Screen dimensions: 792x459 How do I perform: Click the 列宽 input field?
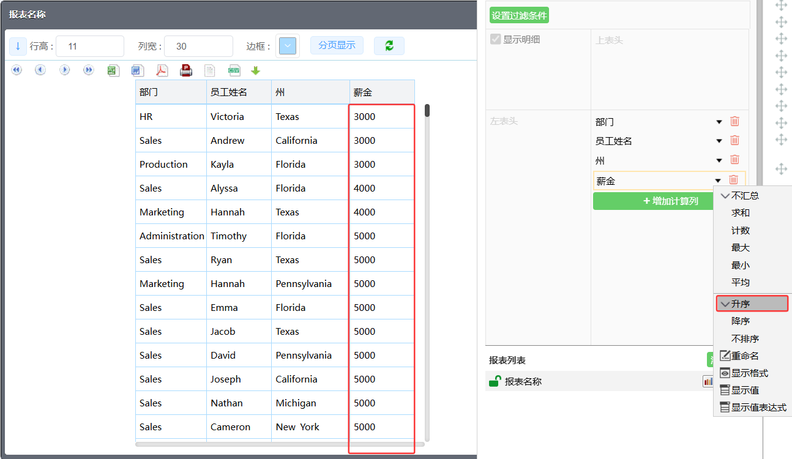(x=198, y=46)
